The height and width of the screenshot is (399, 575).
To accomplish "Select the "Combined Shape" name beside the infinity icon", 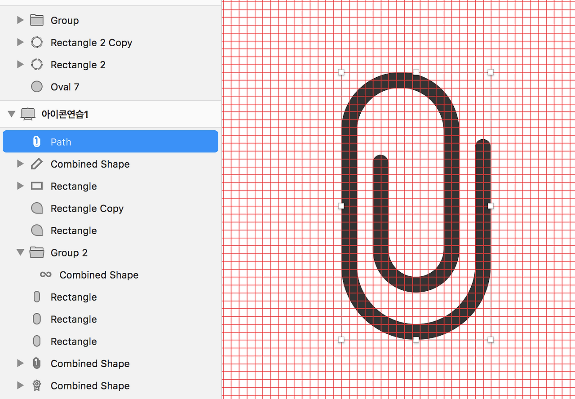I will (99, 275).
